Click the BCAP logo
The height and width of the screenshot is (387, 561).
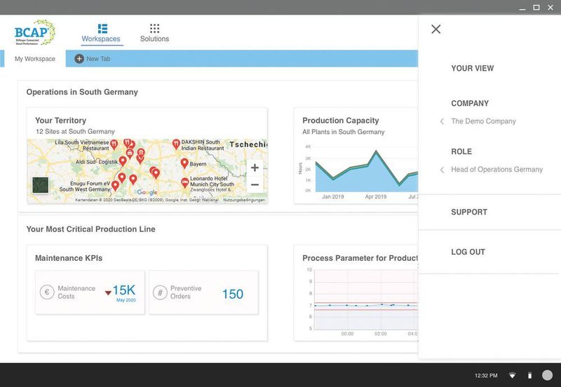point(34,32)
